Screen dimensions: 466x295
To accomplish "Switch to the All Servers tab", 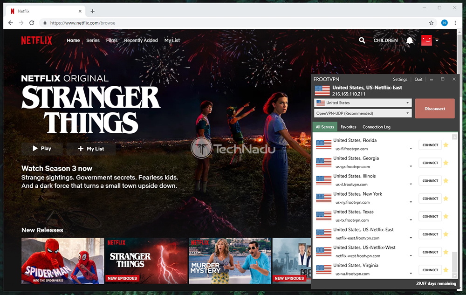I will [325, 127].
